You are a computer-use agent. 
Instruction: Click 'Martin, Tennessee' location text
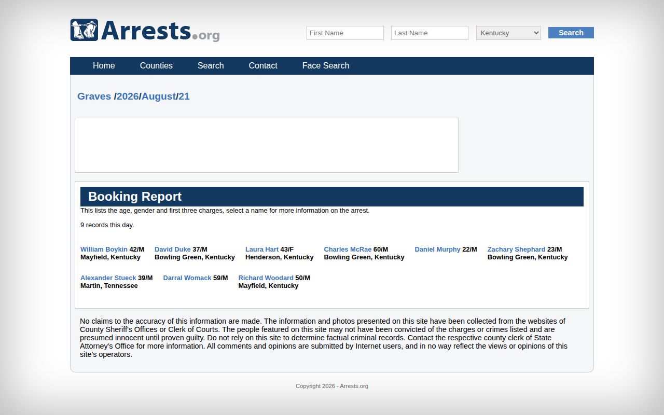coord(109,286)
